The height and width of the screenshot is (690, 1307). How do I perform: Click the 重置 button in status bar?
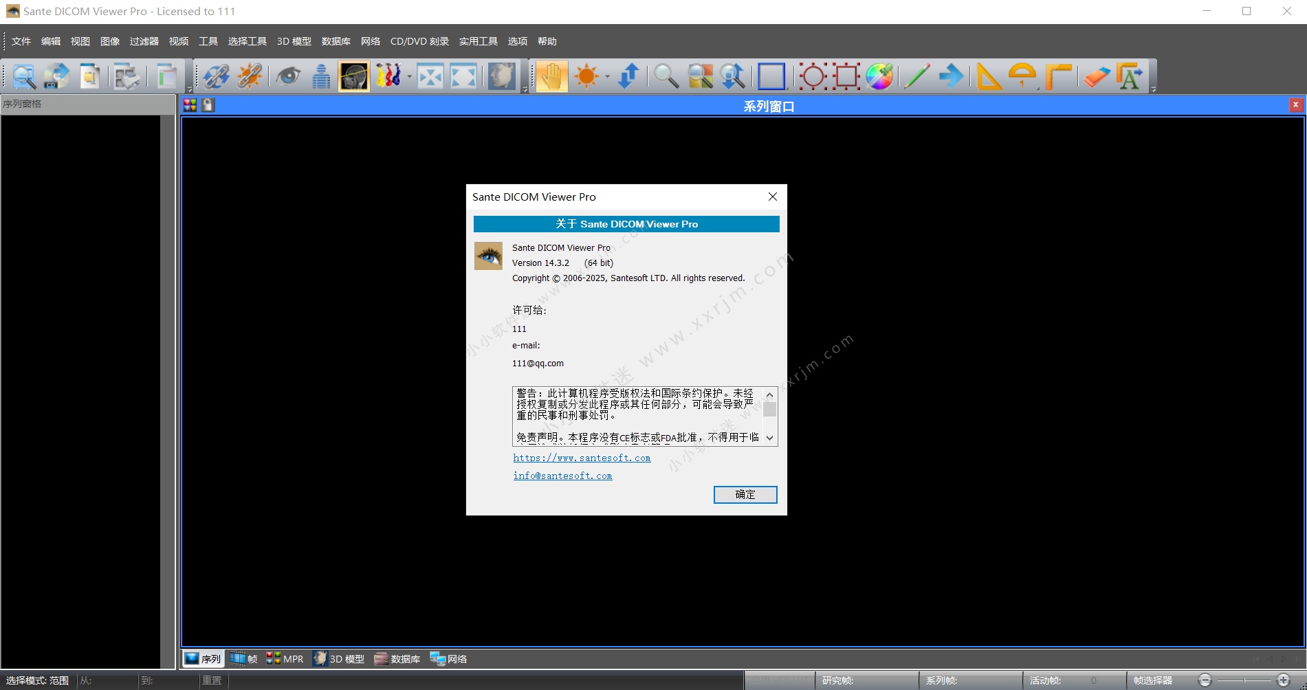212,680
